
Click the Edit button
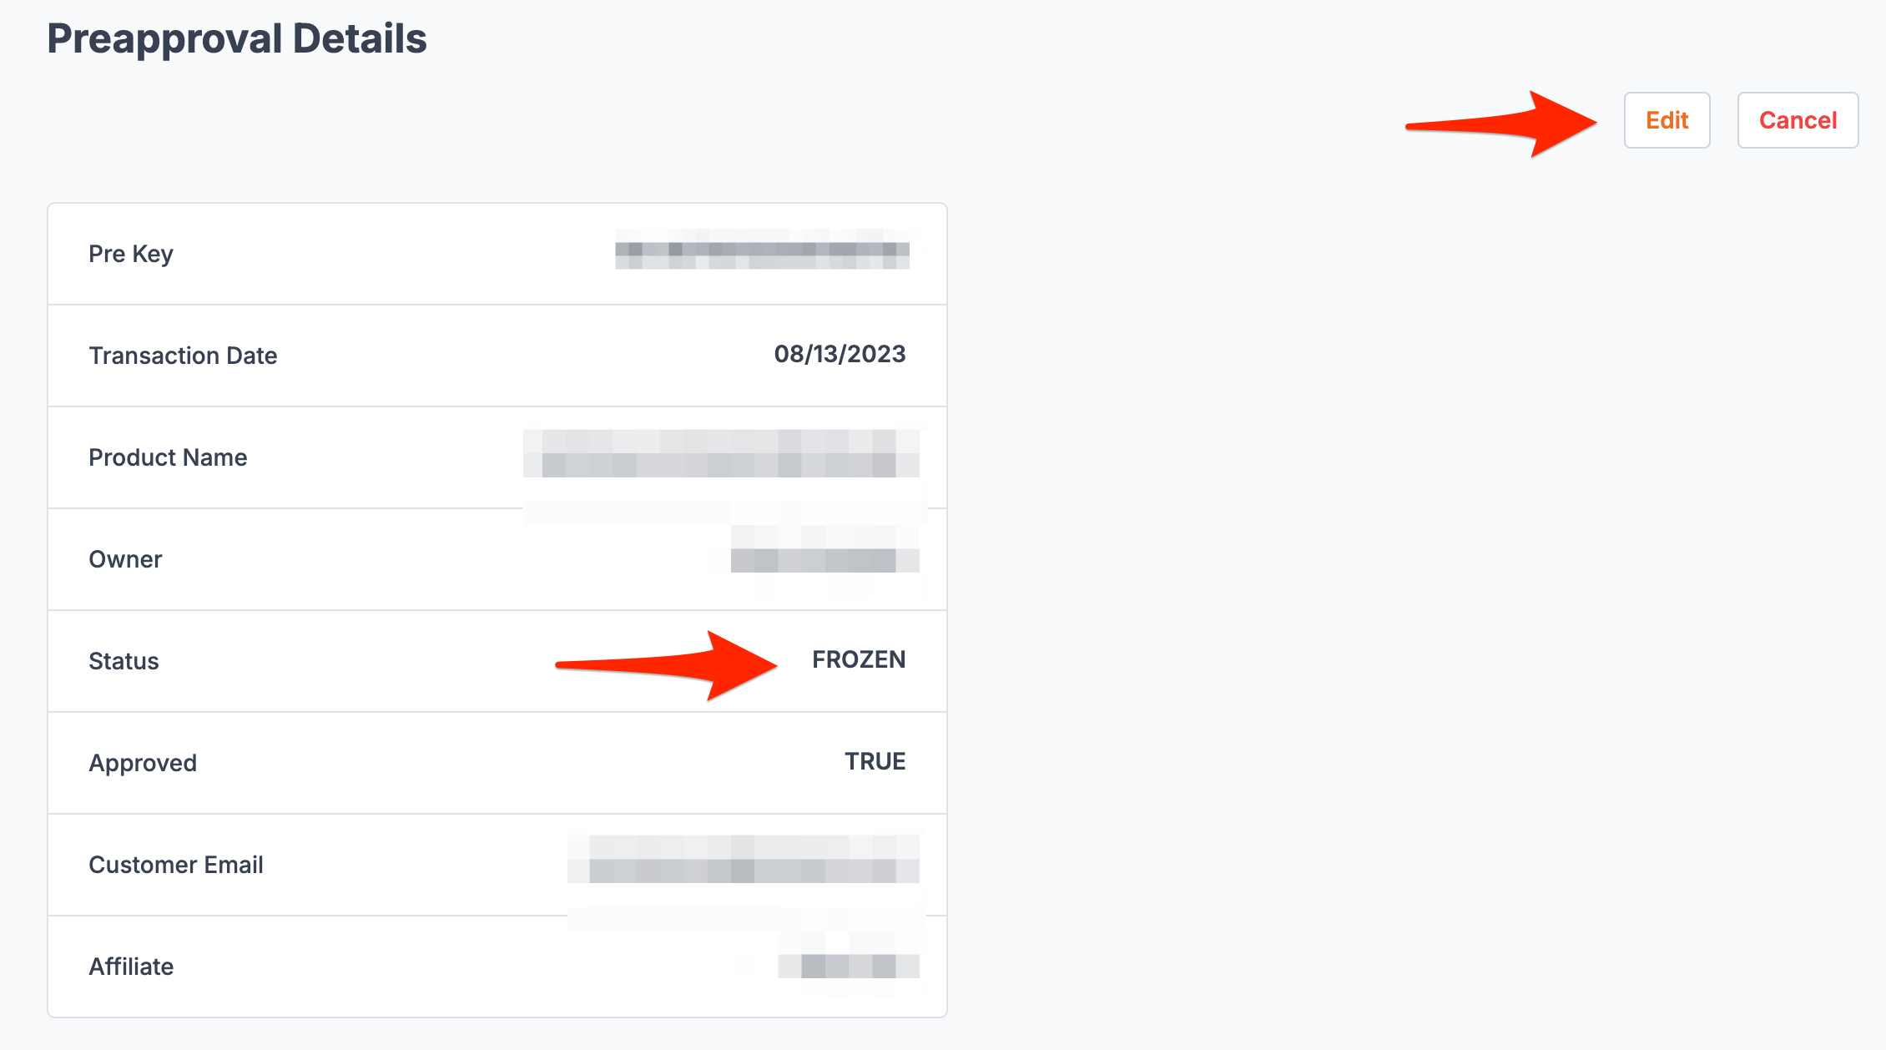click(x=1667, y=120)
